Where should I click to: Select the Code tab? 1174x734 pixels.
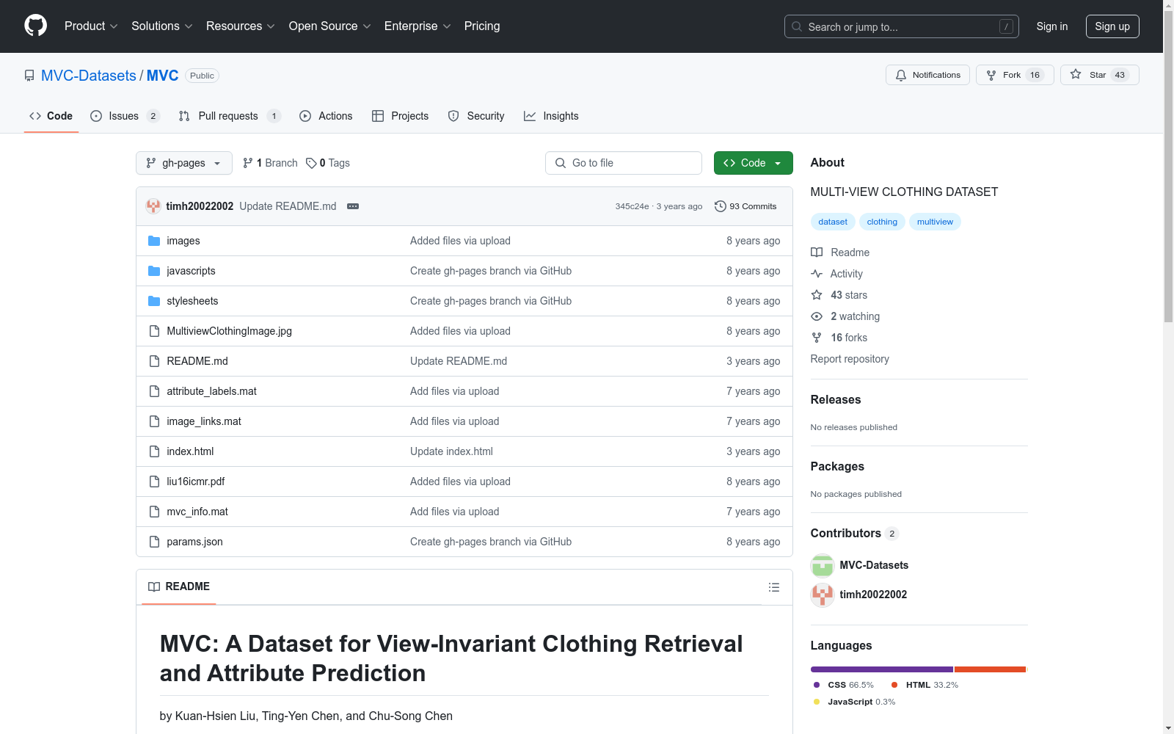[51, 116]
